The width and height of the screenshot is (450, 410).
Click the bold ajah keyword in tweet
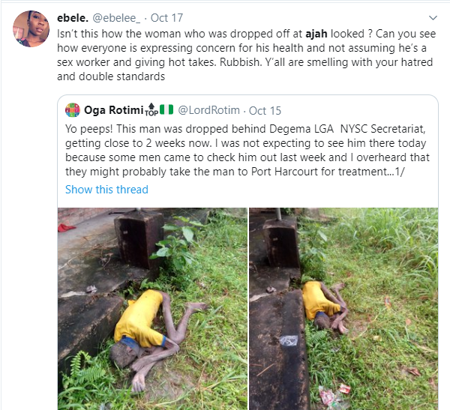click(x=316, y=34)
